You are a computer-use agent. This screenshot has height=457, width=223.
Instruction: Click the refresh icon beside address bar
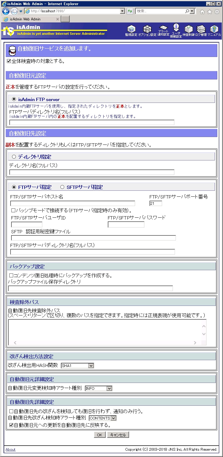[130, 11]
